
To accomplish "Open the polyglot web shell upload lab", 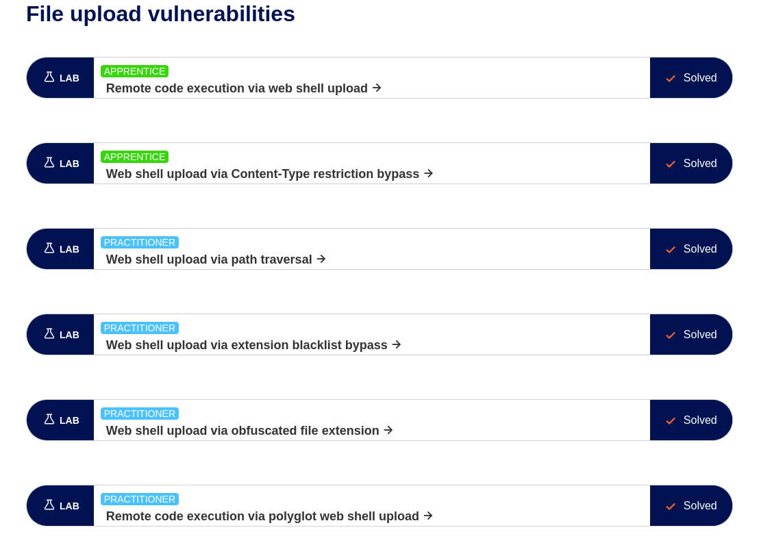I will pyautogui.click(x=262, y=516).
